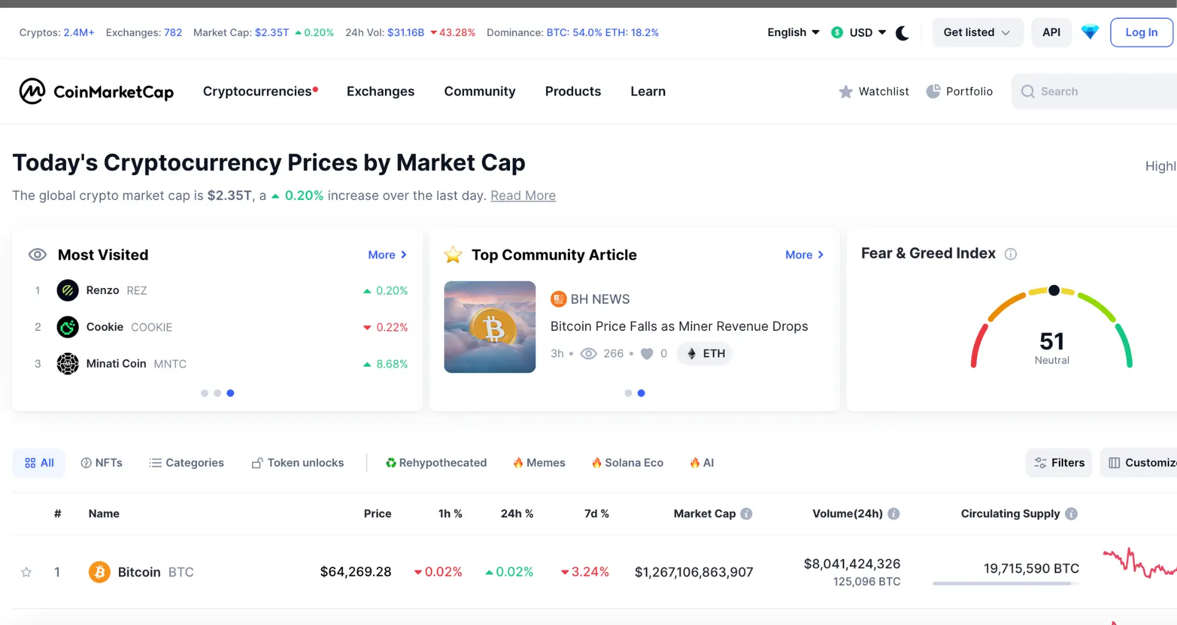Image resolution: width=1177 pixels, height=625 pixels.
Task: Click More in Most Visited card
Action: 387,255
